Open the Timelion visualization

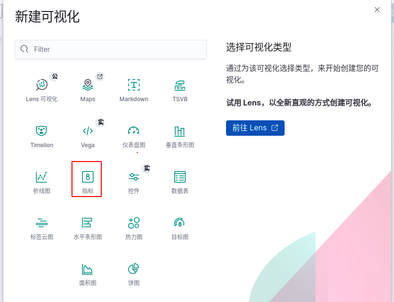pyautogui.click(x=41, y=135)
